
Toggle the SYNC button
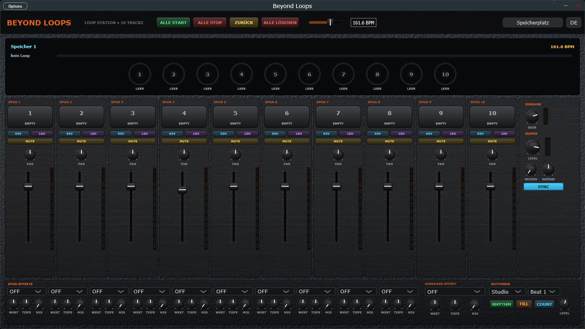coord(543,187)
